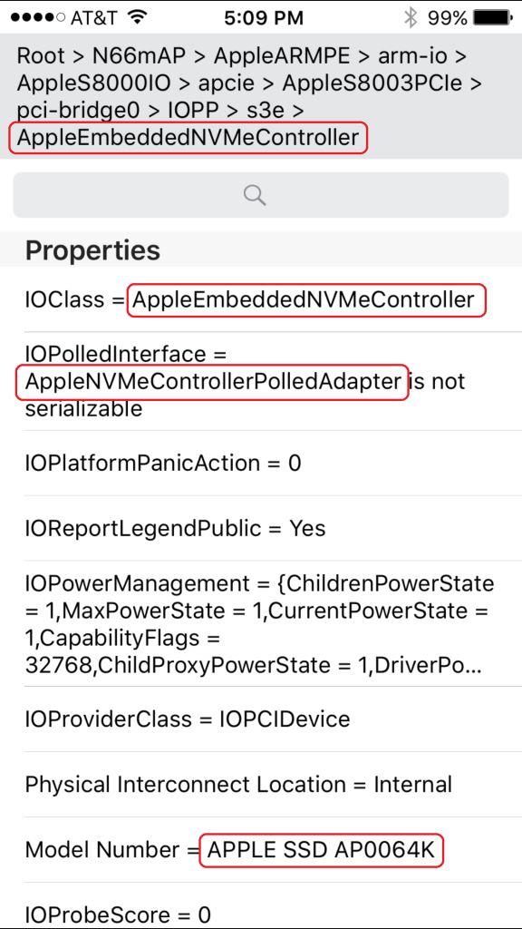
Task: Go to s3e breadcrumb entry
Action: pos(264,111)
